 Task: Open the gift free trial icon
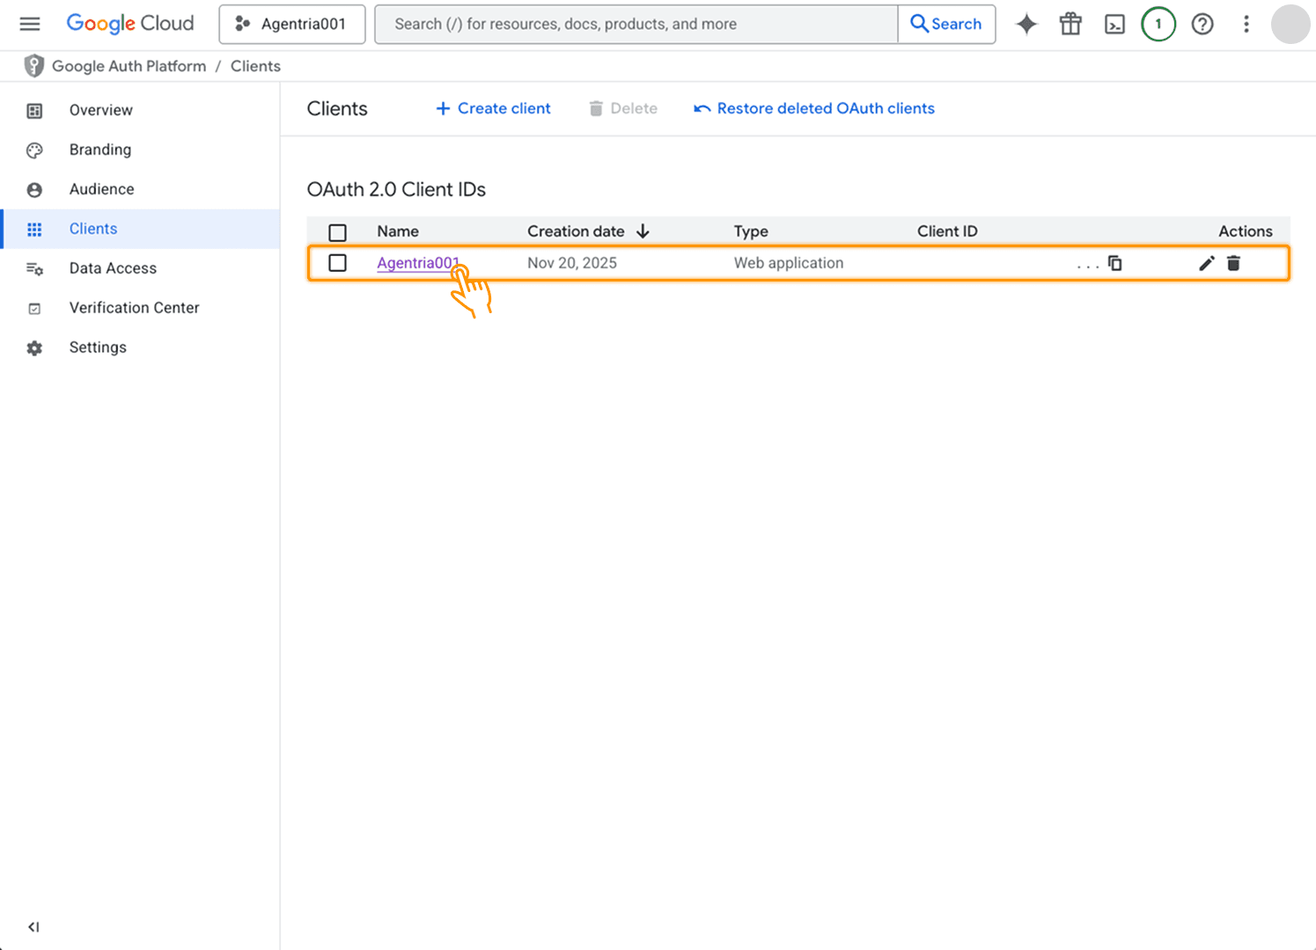pyautogui.click(x=1070, y=24)
